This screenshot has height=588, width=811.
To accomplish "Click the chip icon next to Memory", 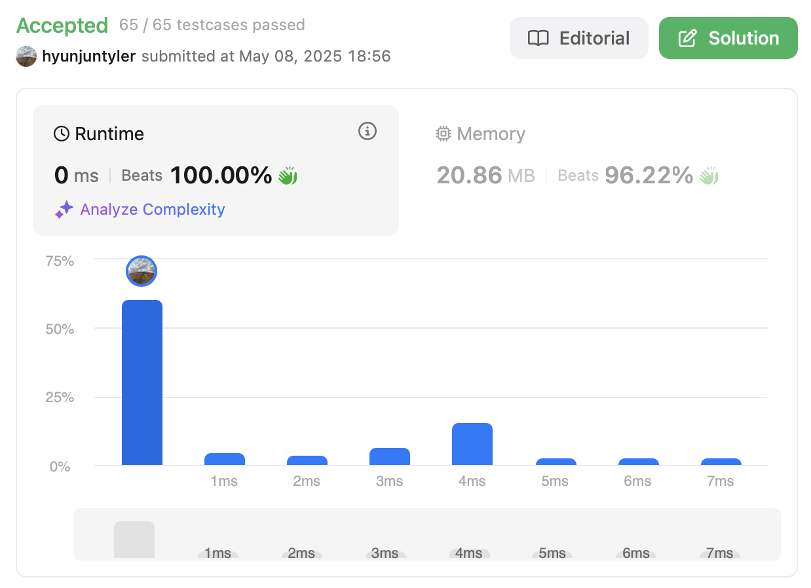I will click(443, 134).
